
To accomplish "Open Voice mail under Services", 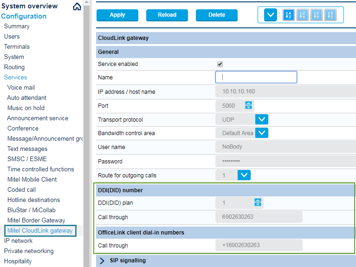I will [x=21, y=87].
